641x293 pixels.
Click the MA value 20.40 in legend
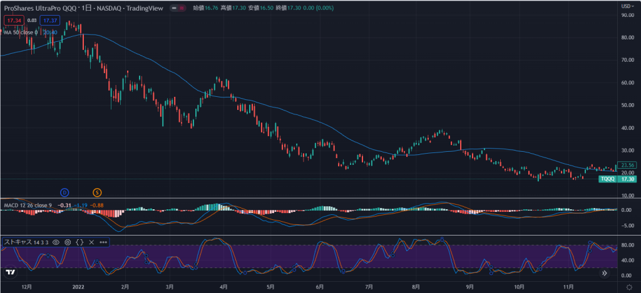tap(50, 32)
